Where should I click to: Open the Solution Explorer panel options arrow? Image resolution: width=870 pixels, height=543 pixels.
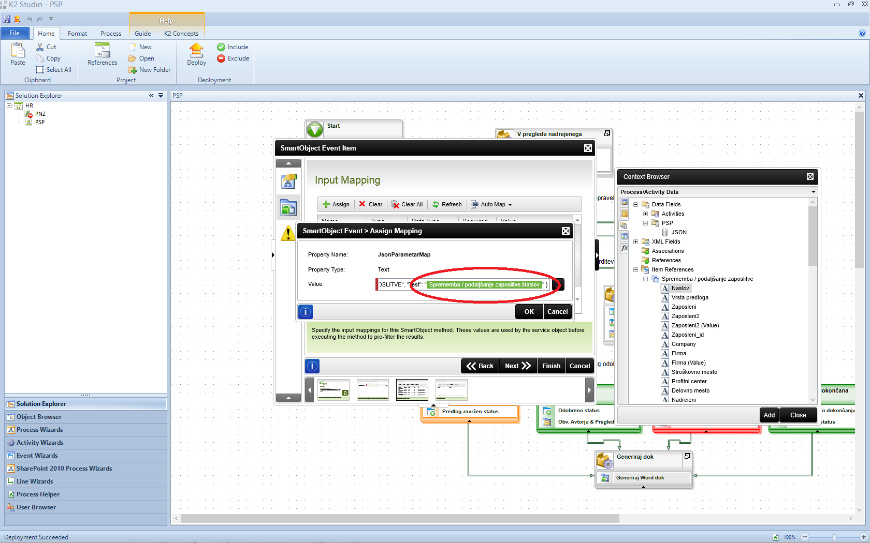pos(161,96)
